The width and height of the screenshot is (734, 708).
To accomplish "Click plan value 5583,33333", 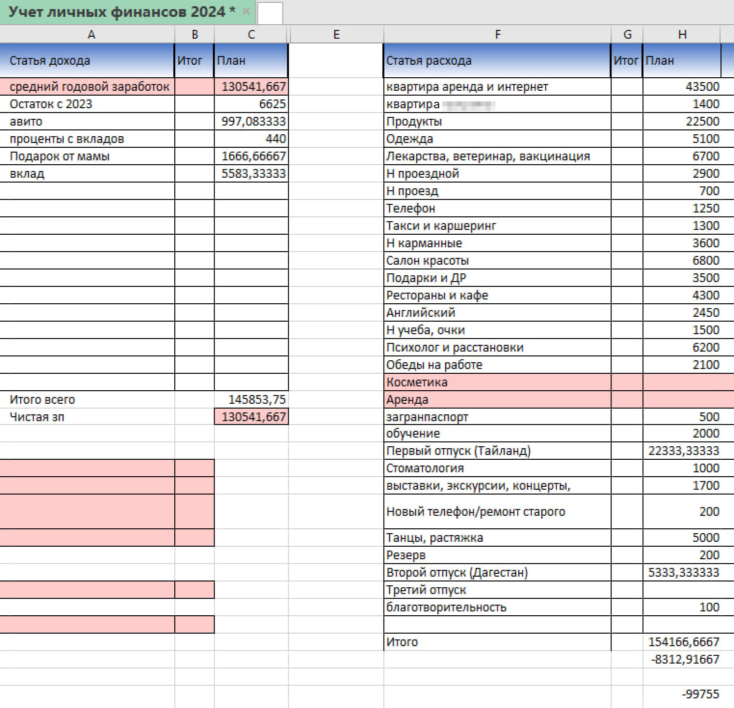I will click(x=251, y=173).
